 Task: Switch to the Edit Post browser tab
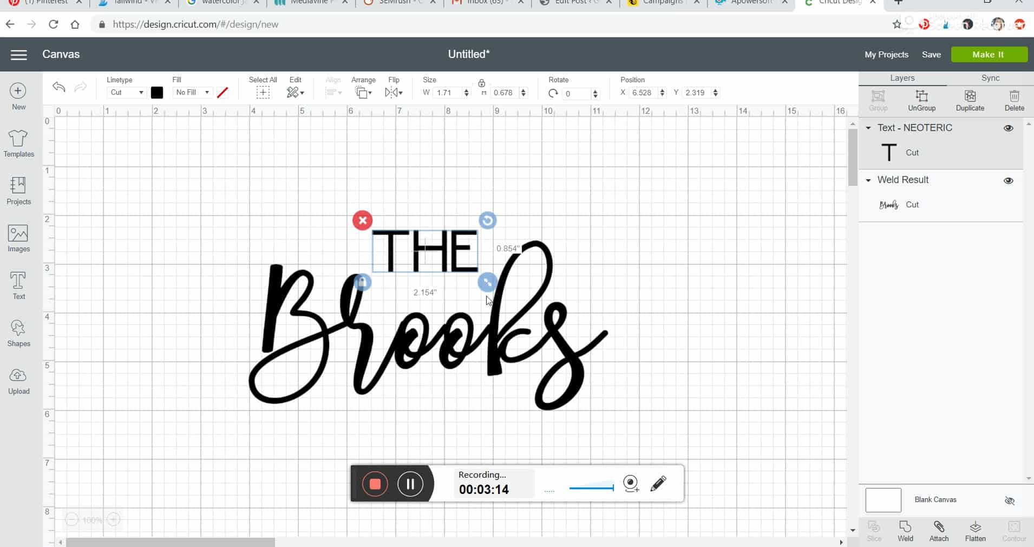tap(575, 3)
